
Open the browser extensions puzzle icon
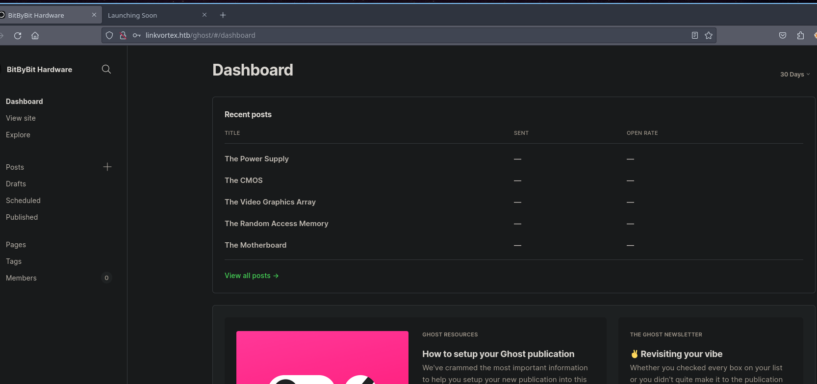click(800, 35)
